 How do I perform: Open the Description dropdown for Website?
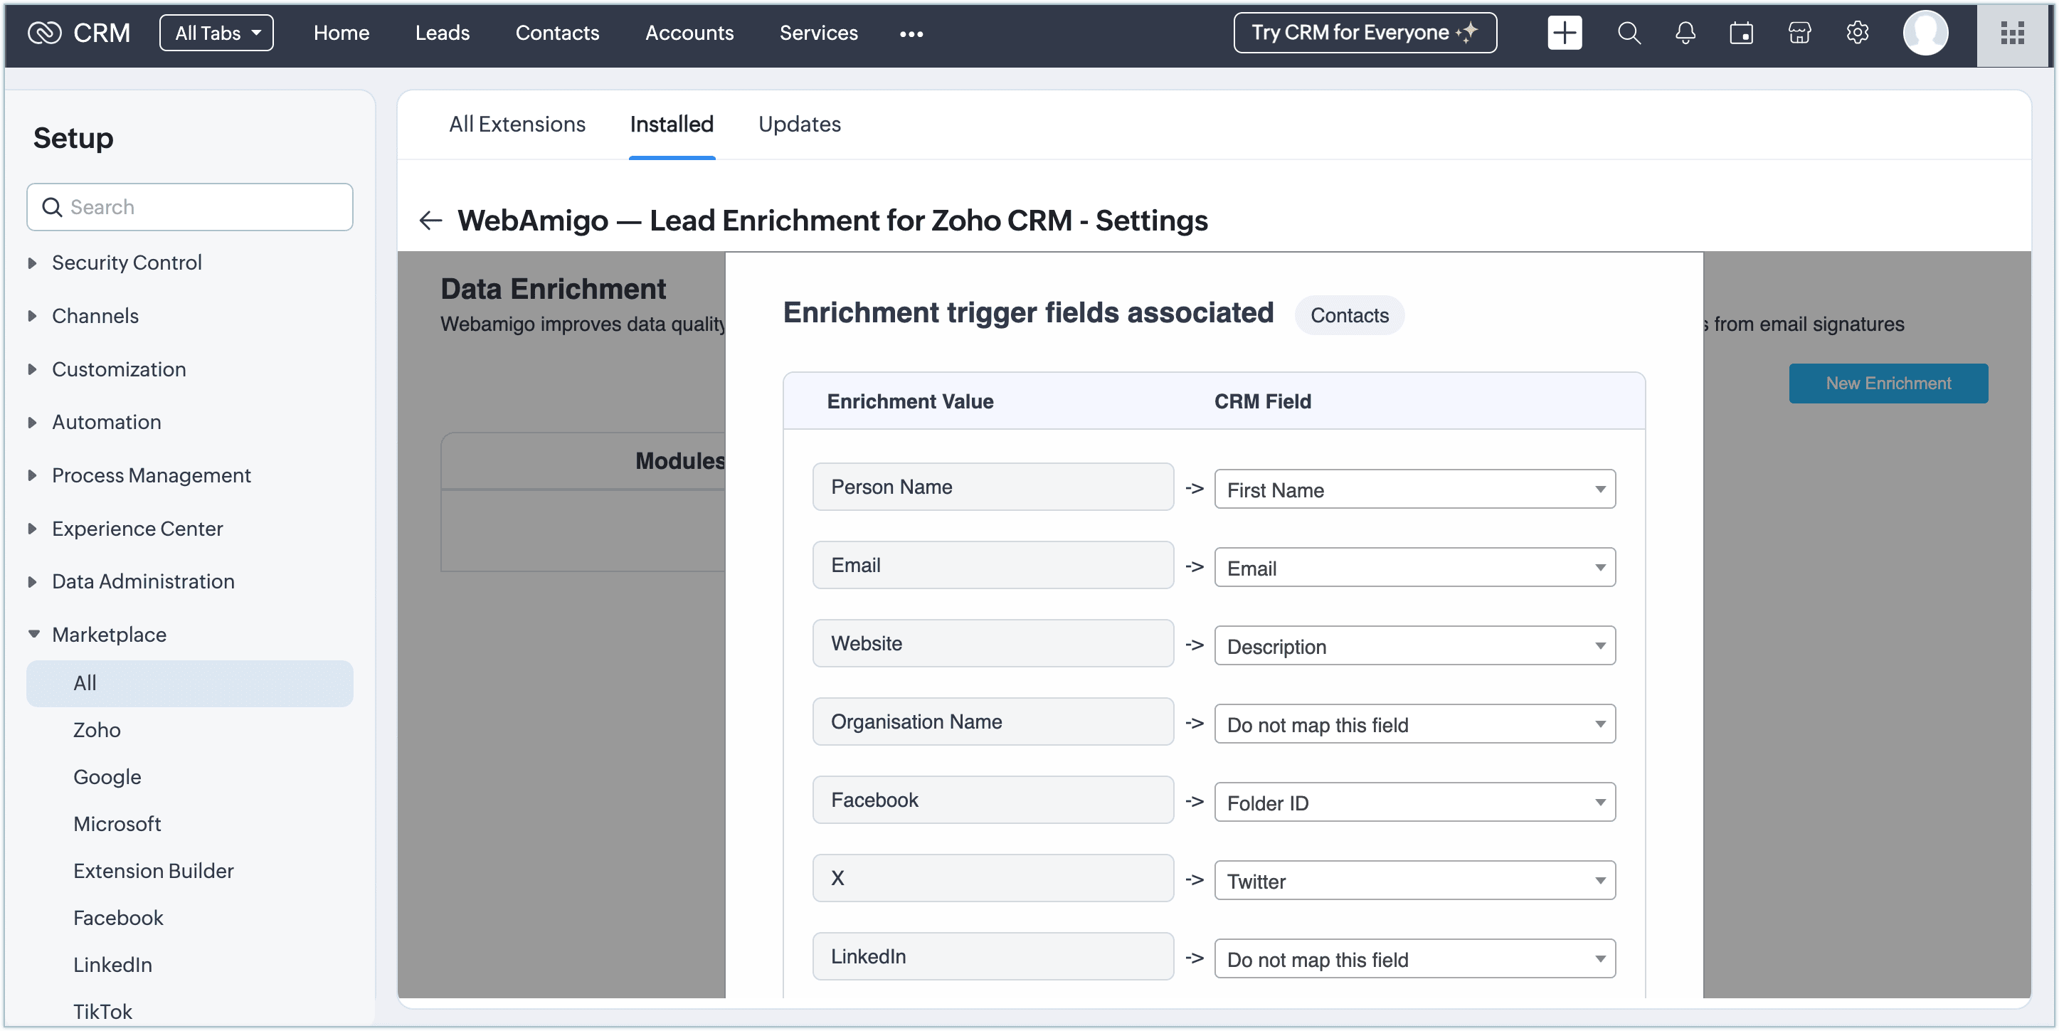(1414, 646)
